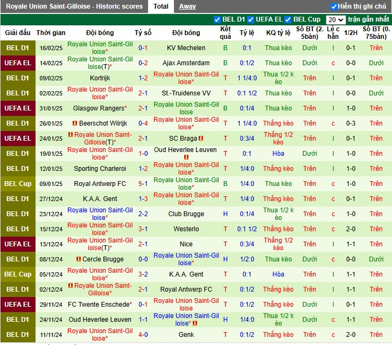392x345 pixels.
Task: Disable the BEL Cup filter checkbox
Action: pyautogui.click(x=288, y=19)
